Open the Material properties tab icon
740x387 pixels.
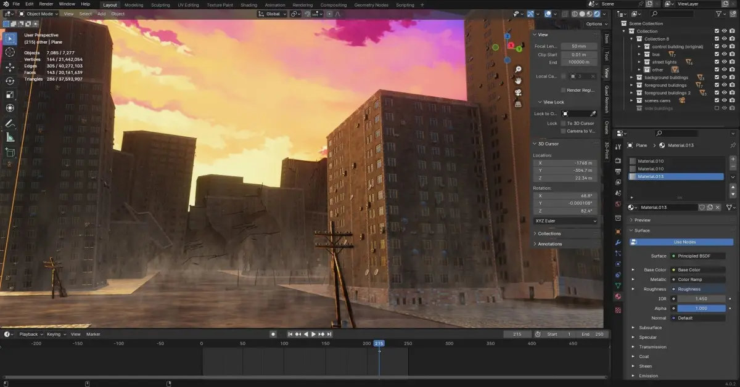(x=619, y=296)
